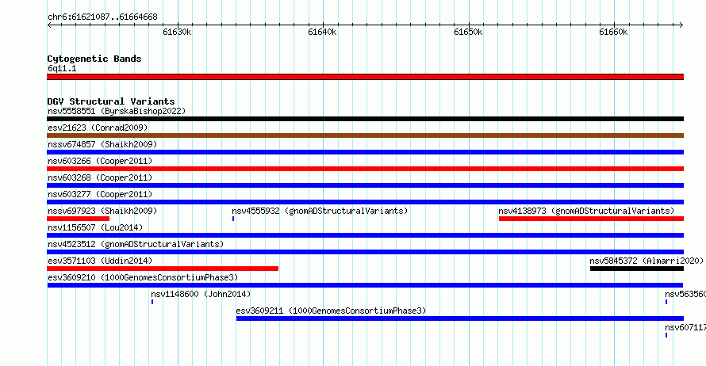Select the blue nssv674857 variant bar
Viewport: 706px width, 366px height.
coord(365,152)
